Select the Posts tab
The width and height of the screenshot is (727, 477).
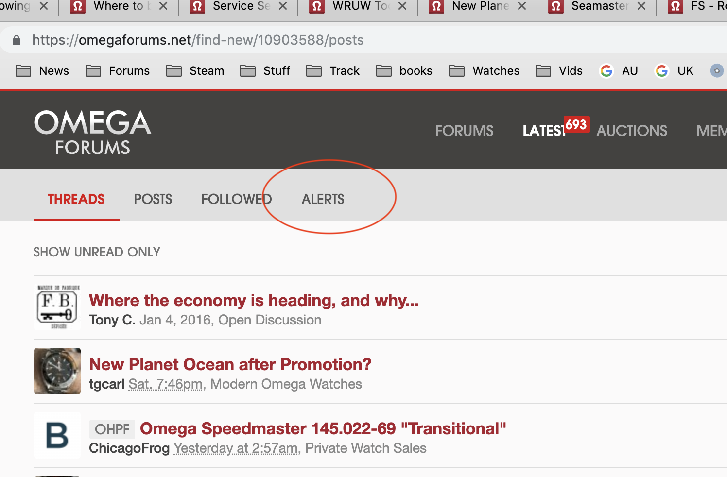[153, 199]
